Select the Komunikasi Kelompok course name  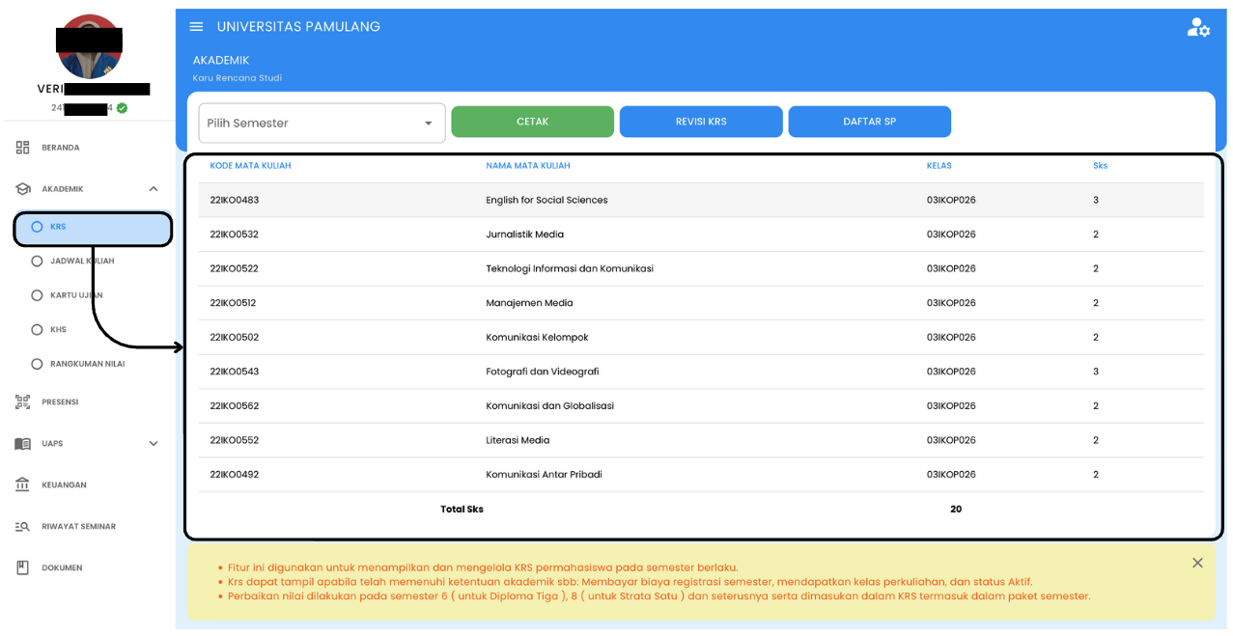click(537, 338)
